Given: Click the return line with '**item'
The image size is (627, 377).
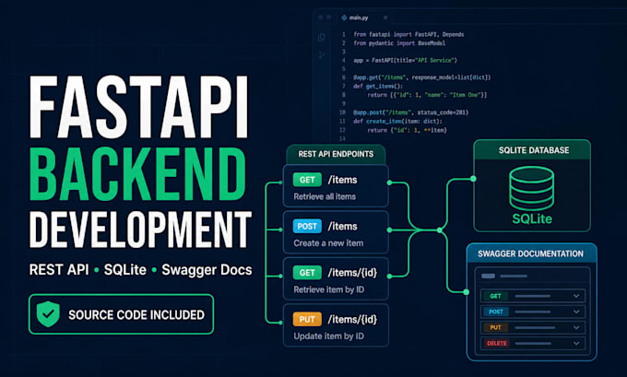Looking at the screenshot, I should [x=407, y=130].
